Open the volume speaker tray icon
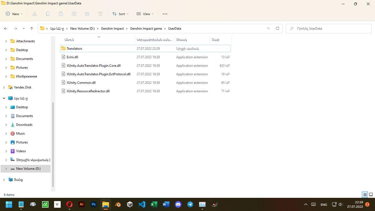Viewport: 375px width, 211px height. point(341,204)
